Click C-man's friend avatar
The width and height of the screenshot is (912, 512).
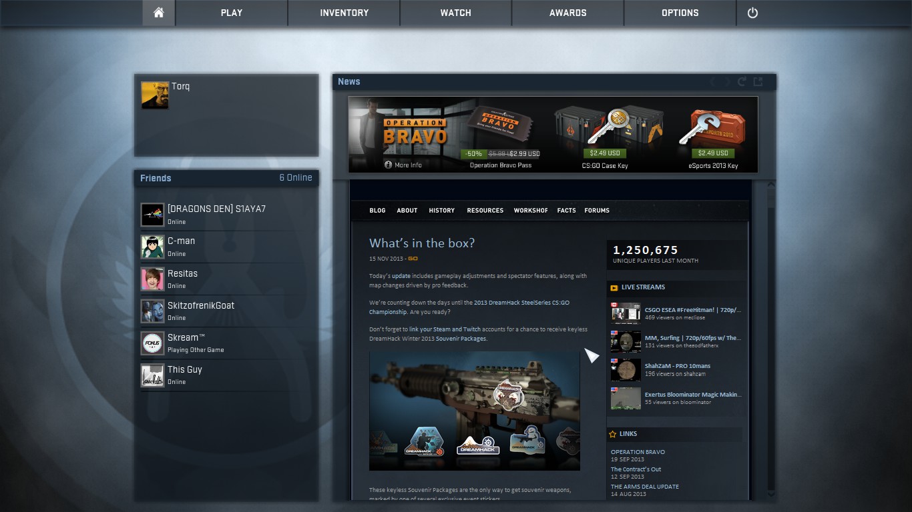click(x=152, y=247)
